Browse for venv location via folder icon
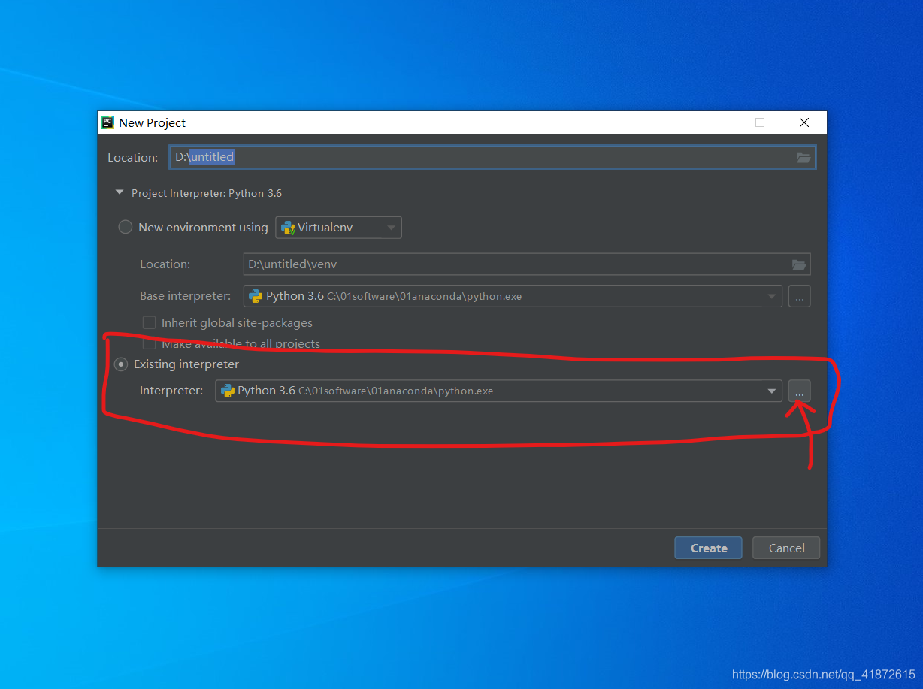This screenshot has height=689, width=923. point(799,264)
